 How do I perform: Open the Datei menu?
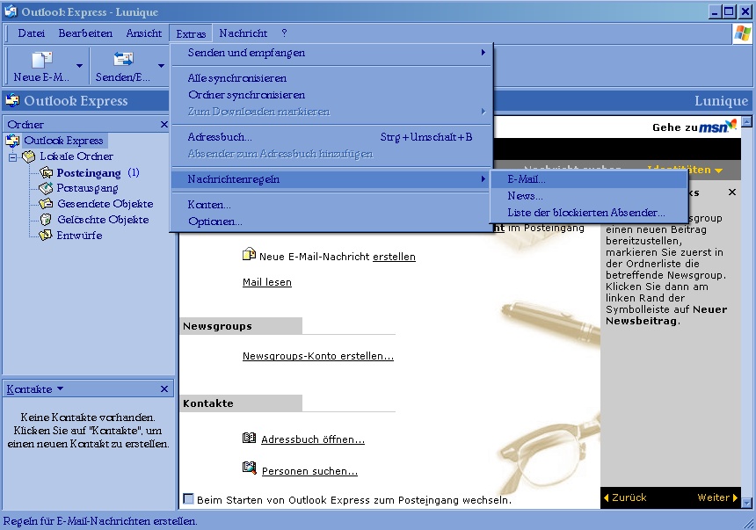click(x=32, y=33)
